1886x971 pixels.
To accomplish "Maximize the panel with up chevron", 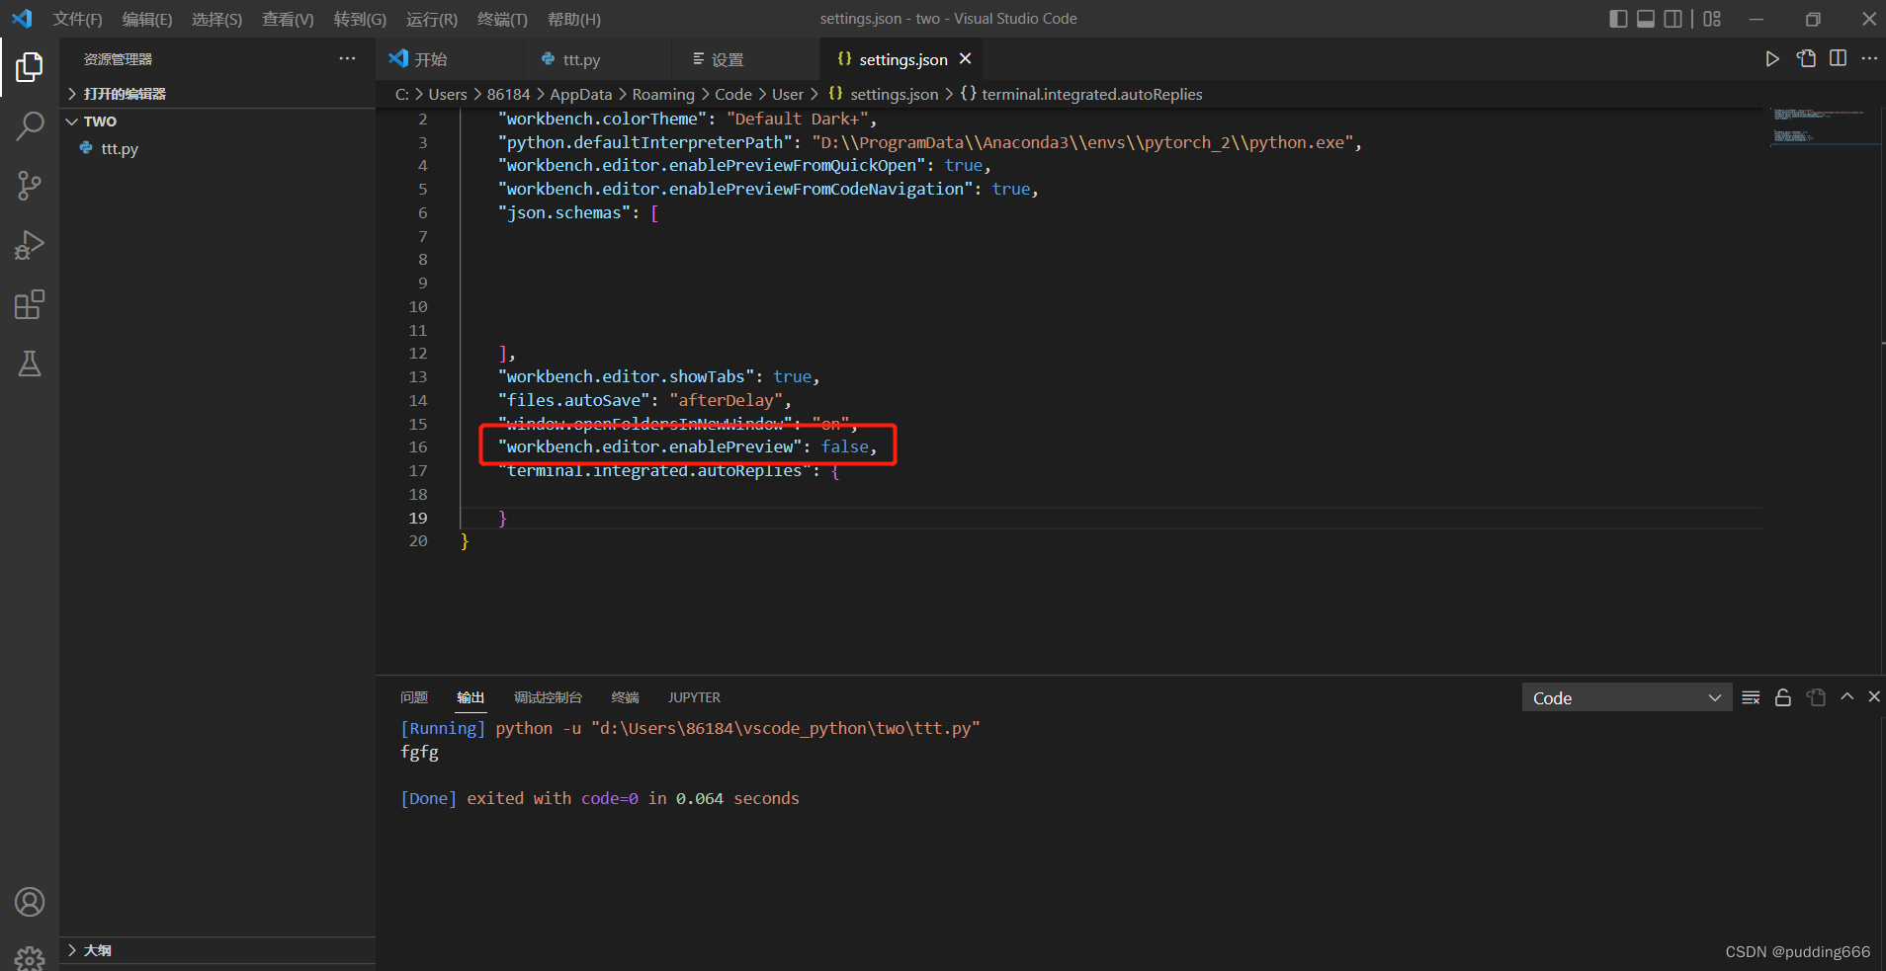I will 1846,697.
